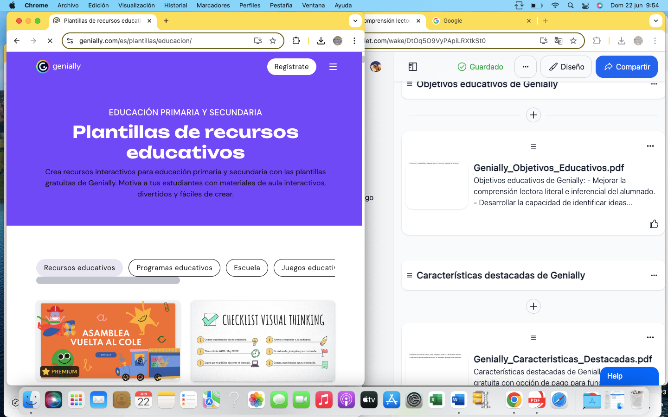Open the Marcadores menu

(213, 5)
